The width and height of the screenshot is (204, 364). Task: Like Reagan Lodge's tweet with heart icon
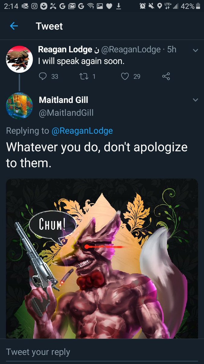click(125, 76)
